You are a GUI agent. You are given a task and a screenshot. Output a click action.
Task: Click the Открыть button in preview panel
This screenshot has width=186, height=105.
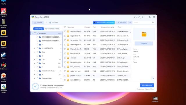pos(144,43)
